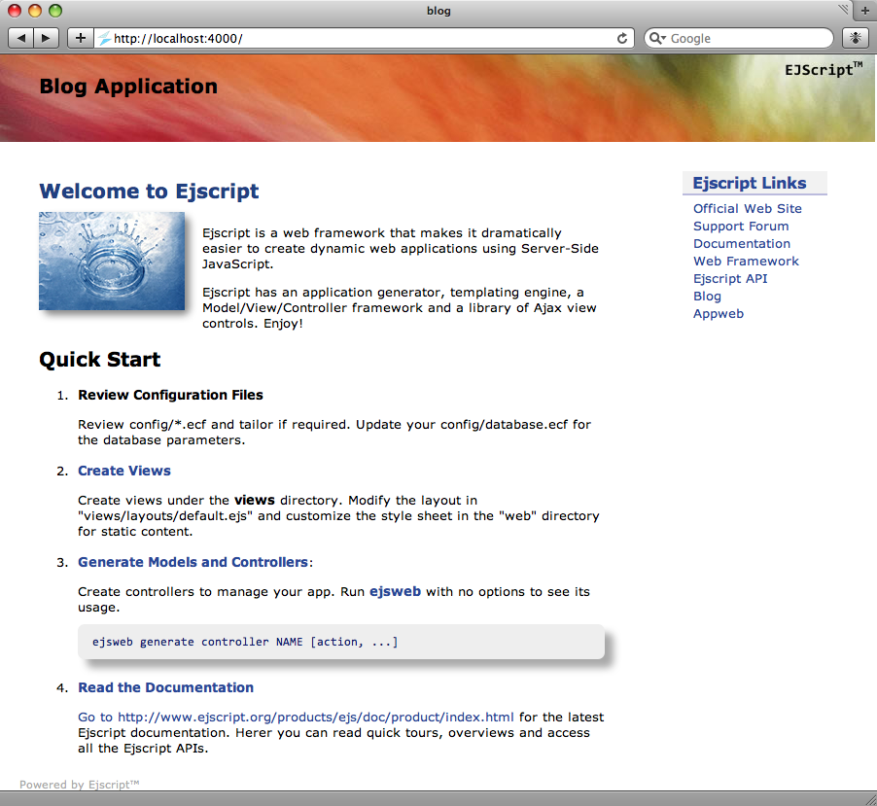Open the Official Web Site link
877x806 pixels.
748,209
